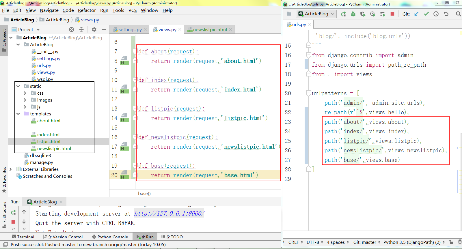The image size is (462, 249).
Task: Click the locate target crosshair icon
Action: pos(72,29)
